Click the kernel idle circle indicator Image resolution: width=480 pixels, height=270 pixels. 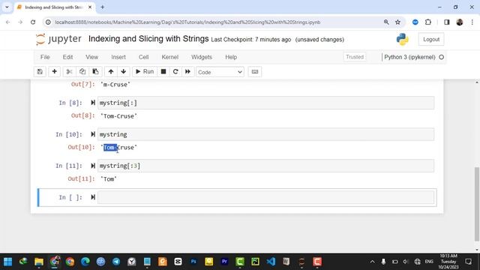coord(441,57)
